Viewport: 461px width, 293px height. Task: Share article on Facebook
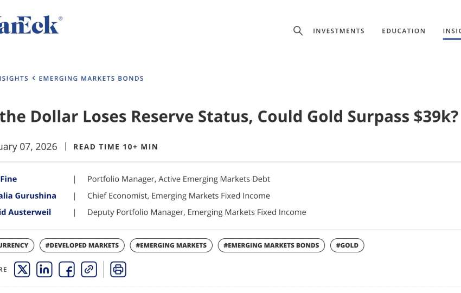[x=67, y=269]
